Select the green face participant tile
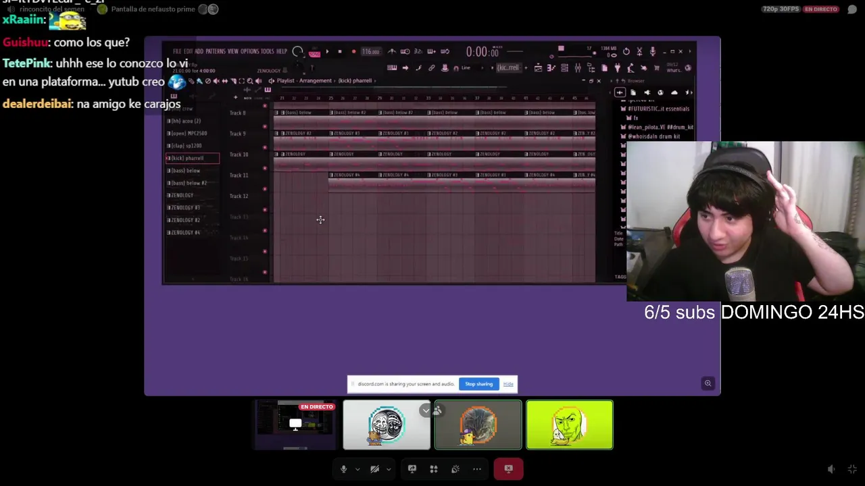This screenshot has height=486, width=865. tap(570, 425)
